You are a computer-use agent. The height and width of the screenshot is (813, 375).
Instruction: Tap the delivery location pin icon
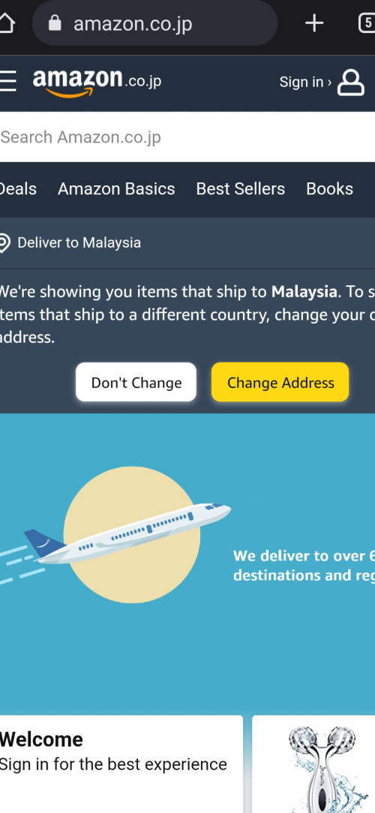point(4,242)
